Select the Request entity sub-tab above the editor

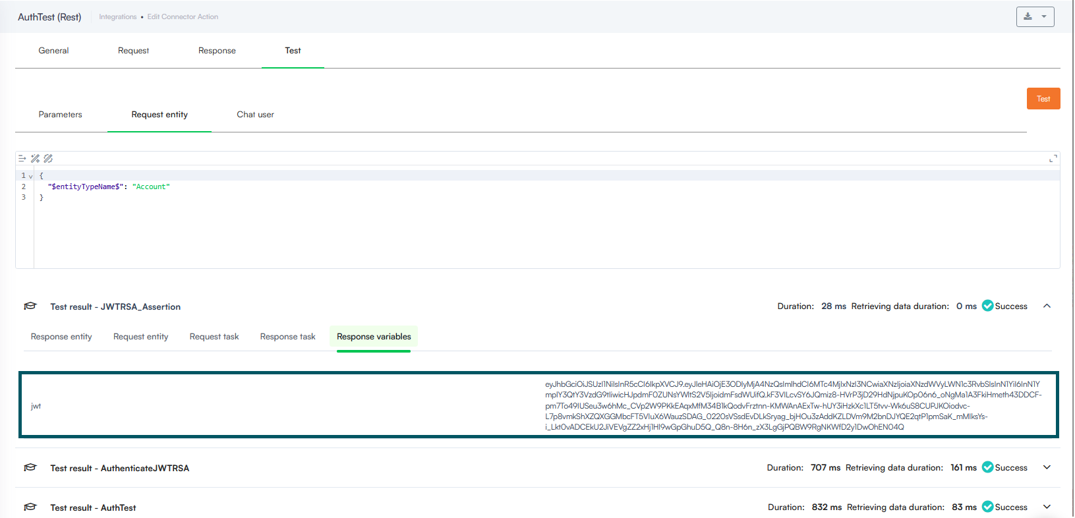coord(160,115)
